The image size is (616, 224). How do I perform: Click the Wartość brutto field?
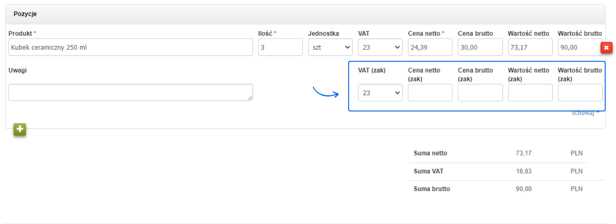(579, 47)
